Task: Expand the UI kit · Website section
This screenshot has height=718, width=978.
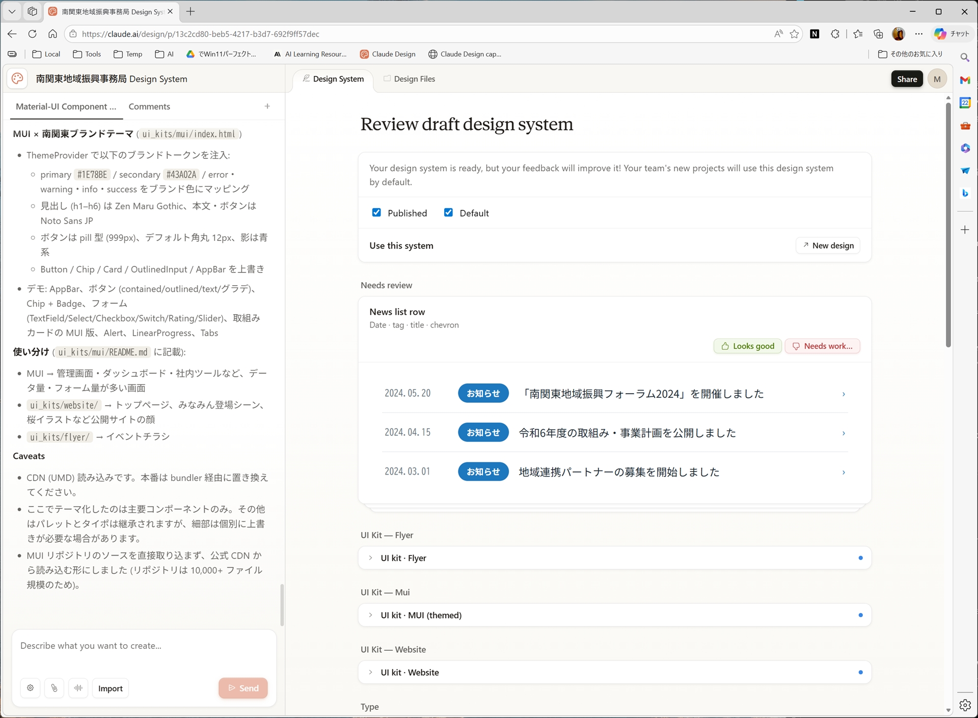Action: coord(370,672)
